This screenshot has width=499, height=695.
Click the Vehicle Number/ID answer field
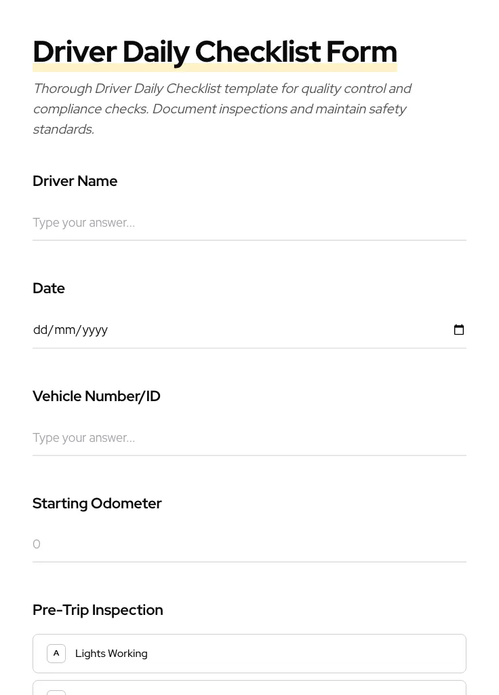249,438
